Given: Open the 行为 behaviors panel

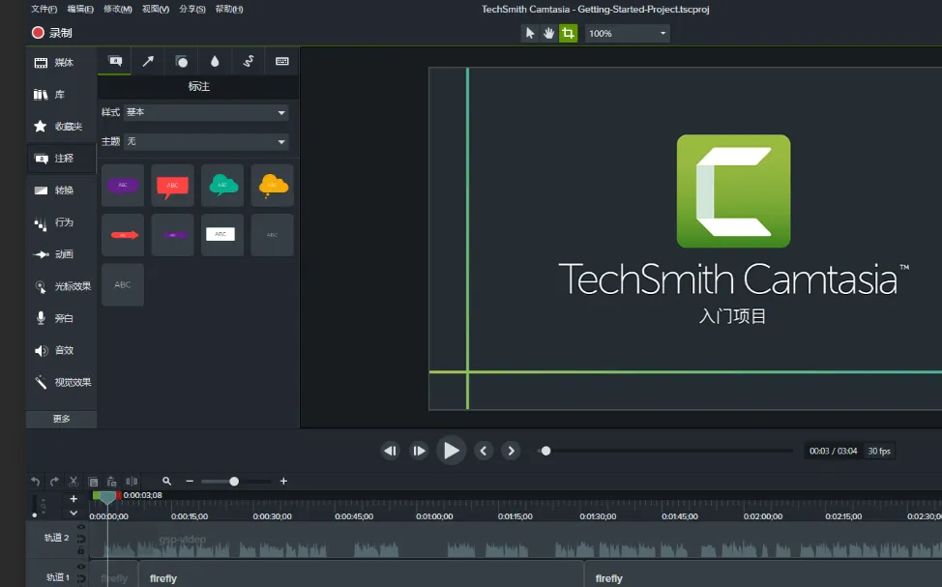Looking at the screenshot, I should coord(61,222).
